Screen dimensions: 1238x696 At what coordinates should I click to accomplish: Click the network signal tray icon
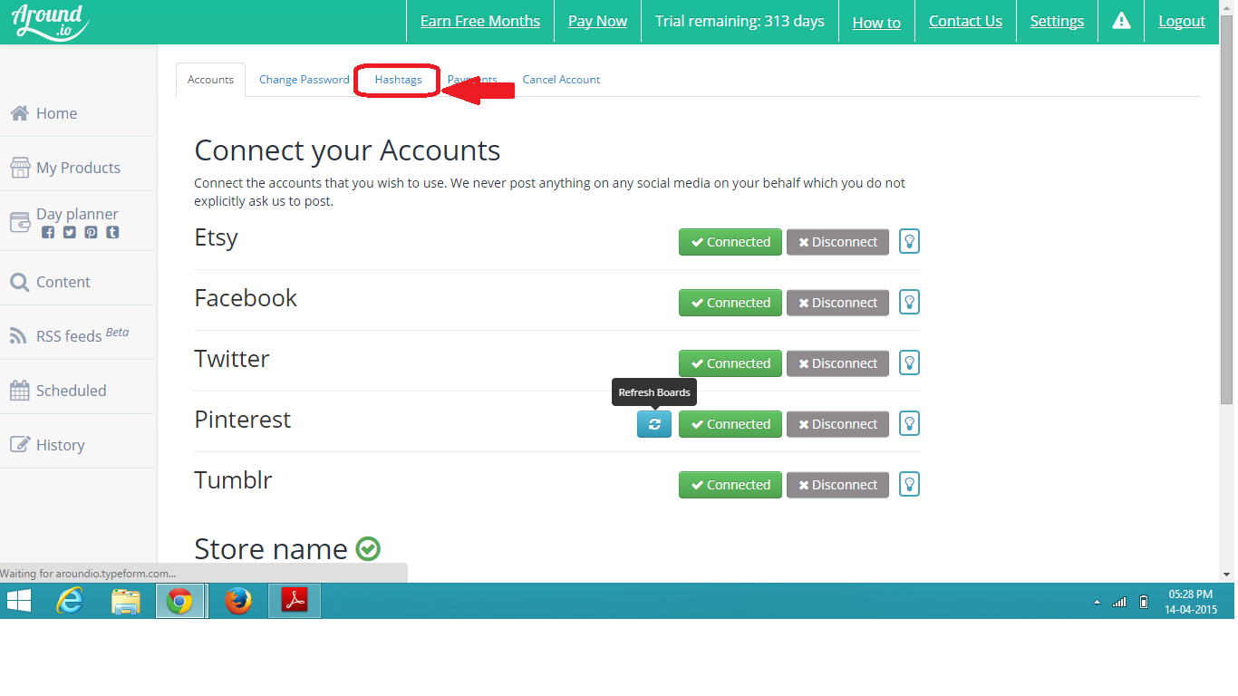coord(1119,602)
